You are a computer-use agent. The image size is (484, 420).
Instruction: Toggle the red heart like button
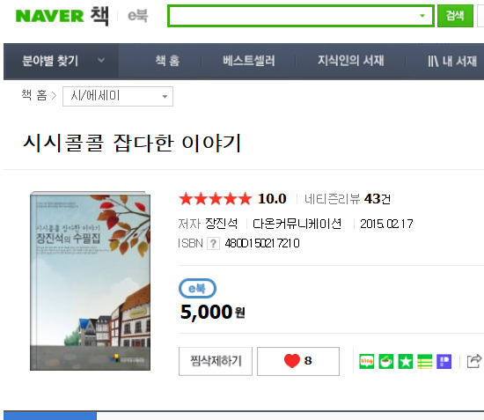298,361
